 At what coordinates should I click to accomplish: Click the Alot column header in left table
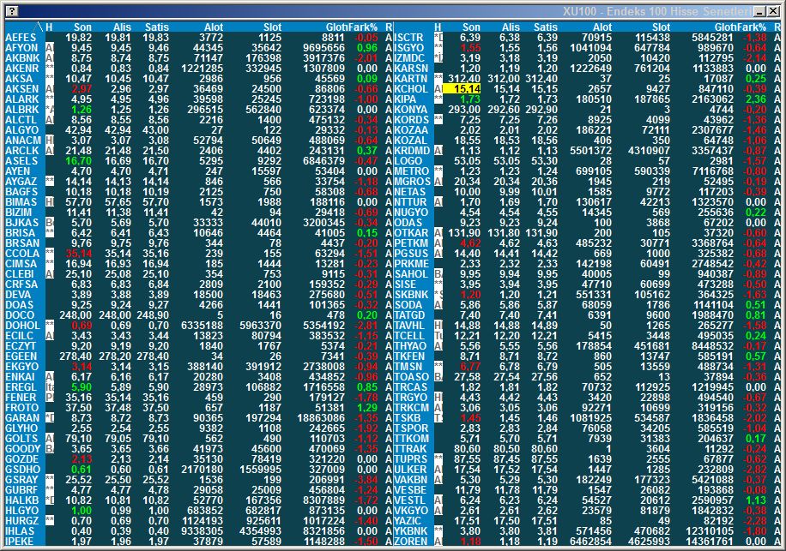[x=214, y=27]
